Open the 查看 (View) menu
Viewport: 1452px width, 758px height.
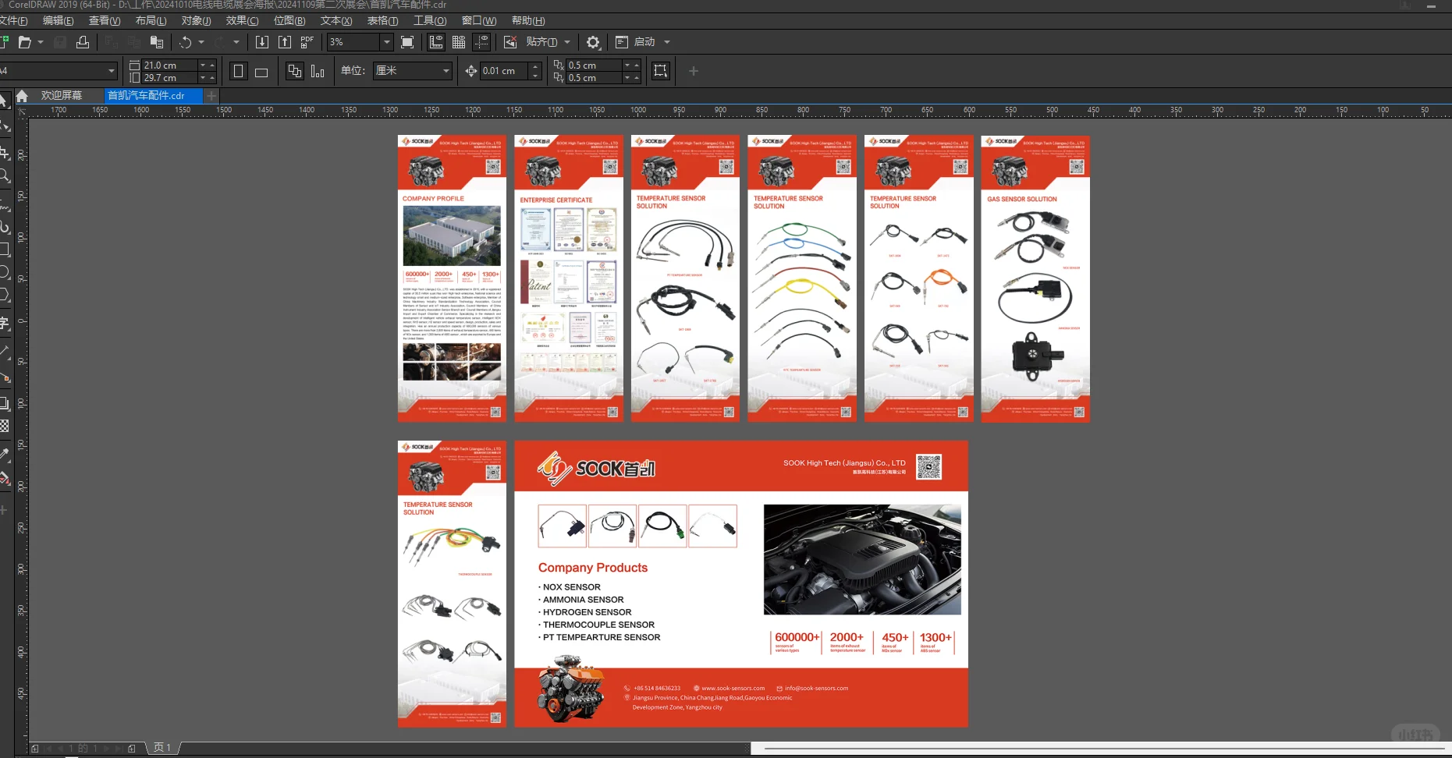pyautogui.click(x=105, y=20)
